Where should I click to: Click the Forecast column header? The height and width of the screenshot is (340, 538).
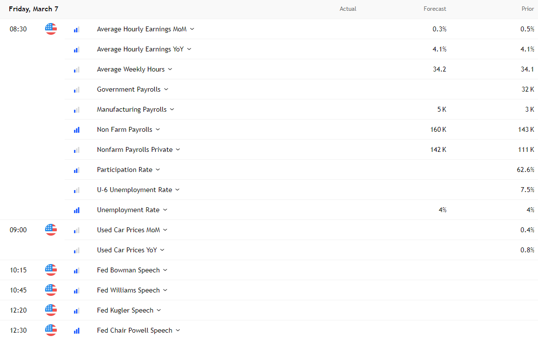[435, 9]
